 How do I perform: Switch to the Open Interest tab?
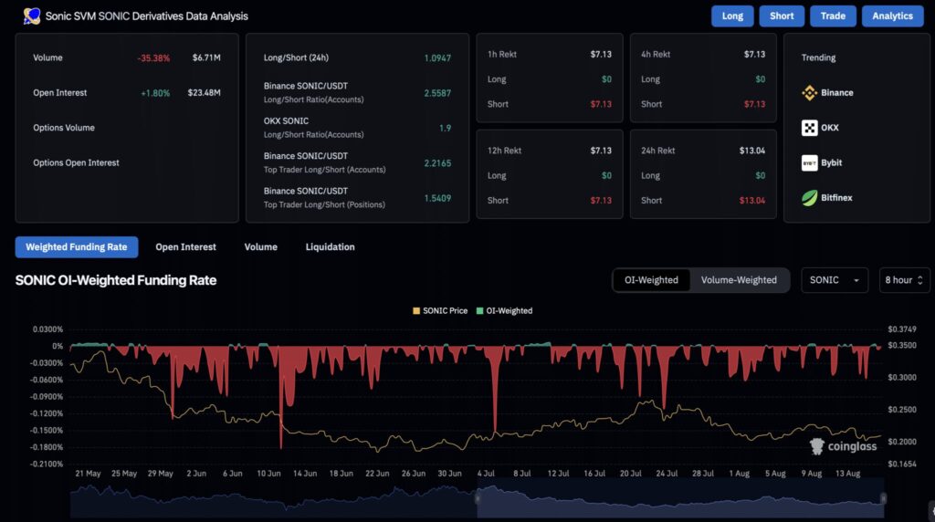(185, 246)
